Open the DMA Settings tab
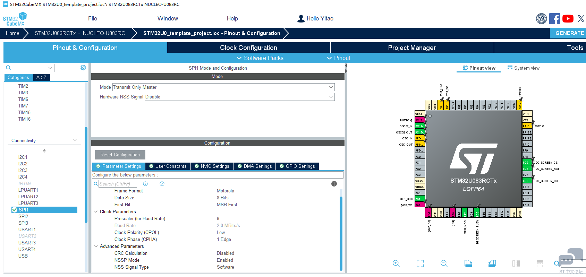The height and width of the screenshot is (277, 586). click(255, 166)
